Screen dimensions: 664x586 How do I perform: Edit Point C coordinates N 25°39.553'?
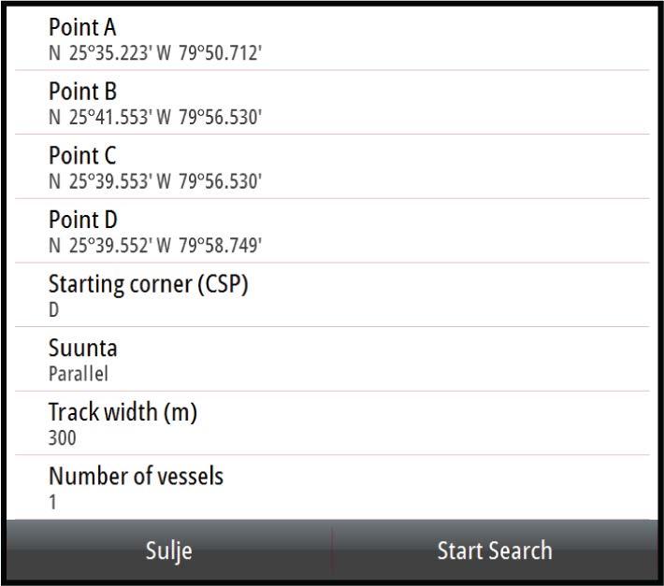100,181
